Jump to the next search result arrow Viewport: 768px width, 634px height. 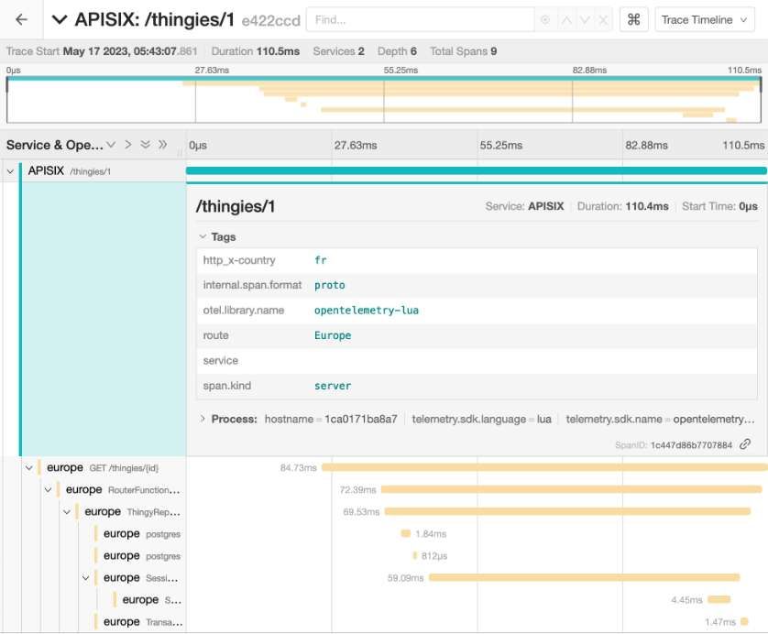tap(584, 19)
